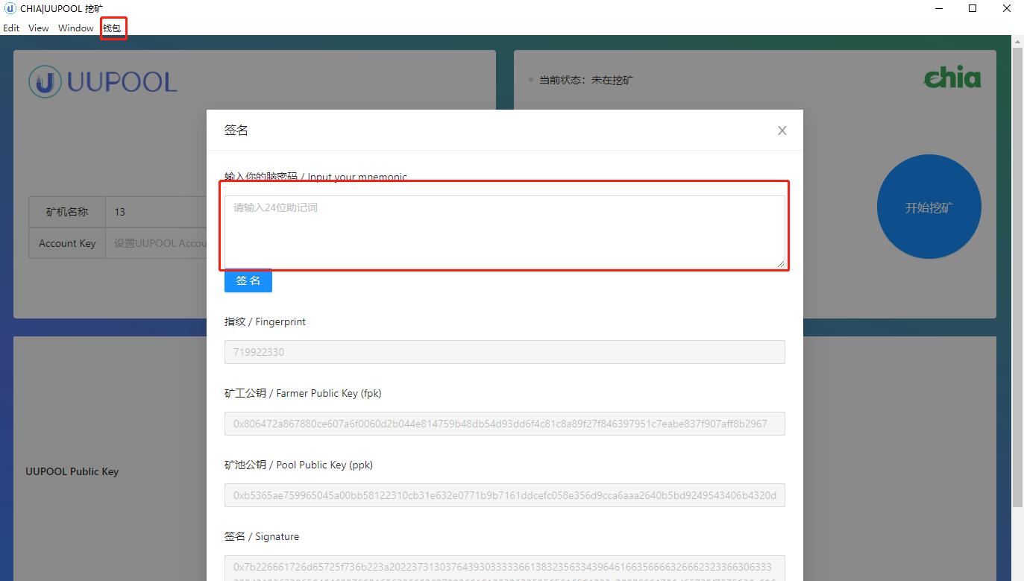Click the 指纹 / Fingerprint label
Screen dimensions: 1024x581
click(265, 321)
